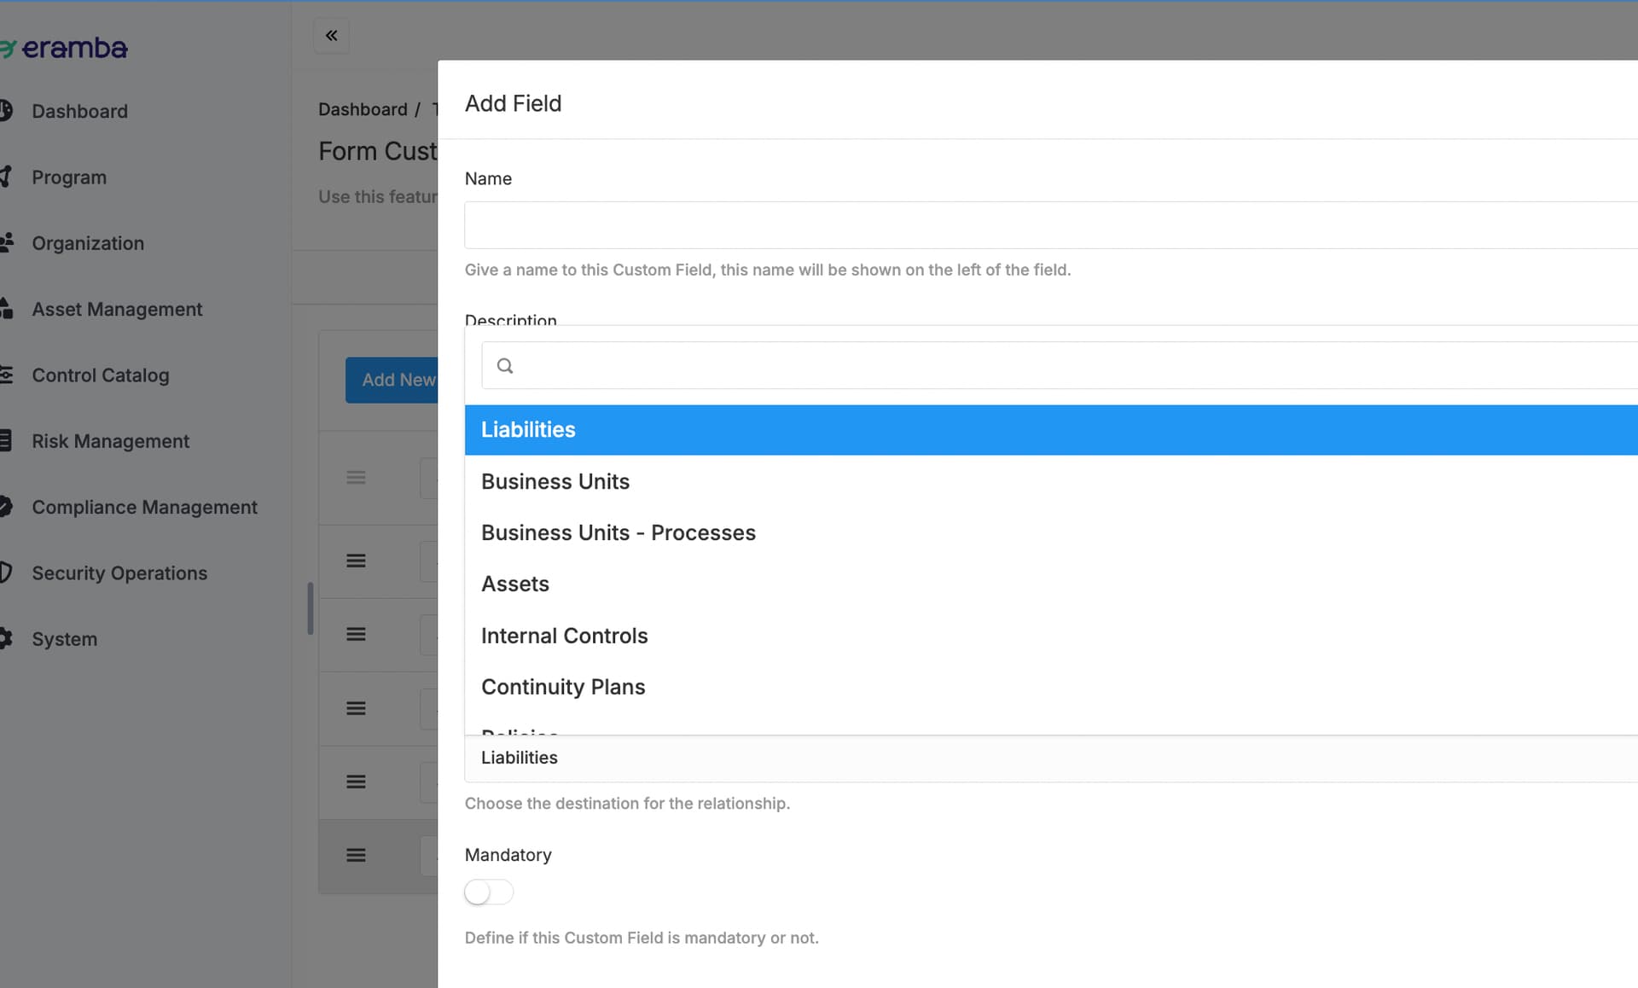Click the second row drag-handle icon

click(356, 561)
